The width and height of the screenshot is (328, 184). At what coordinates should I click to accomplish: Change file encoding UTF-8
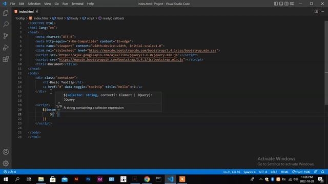pos(263,172)
